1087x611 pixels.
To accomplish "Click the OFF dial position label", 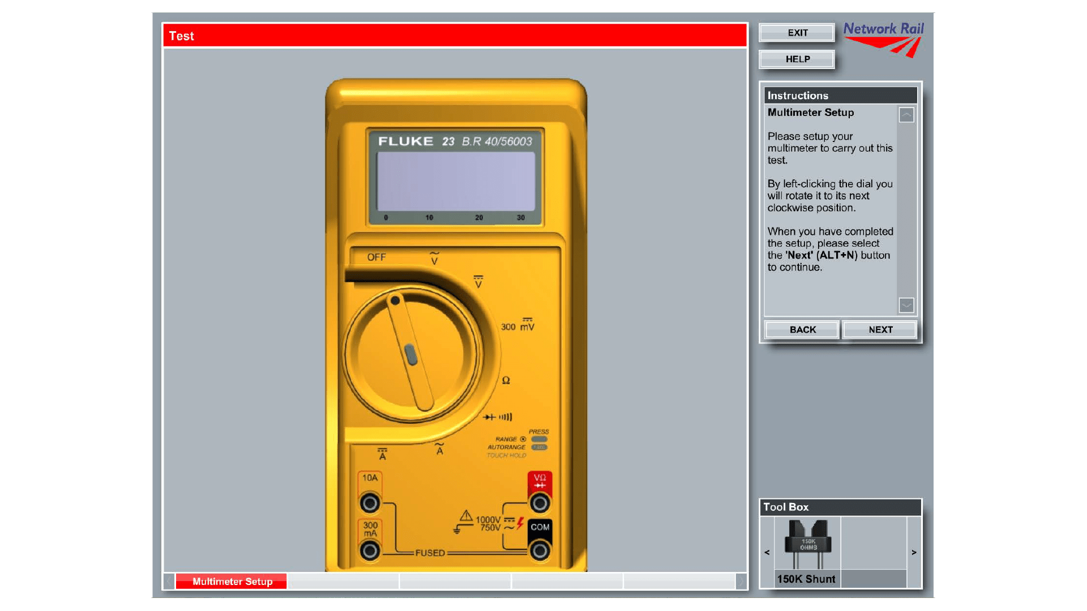I will 376,257.
